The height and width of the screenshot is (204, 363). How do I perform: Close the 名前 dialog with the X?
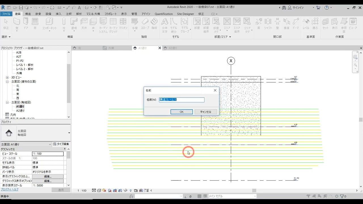(215, 90)
